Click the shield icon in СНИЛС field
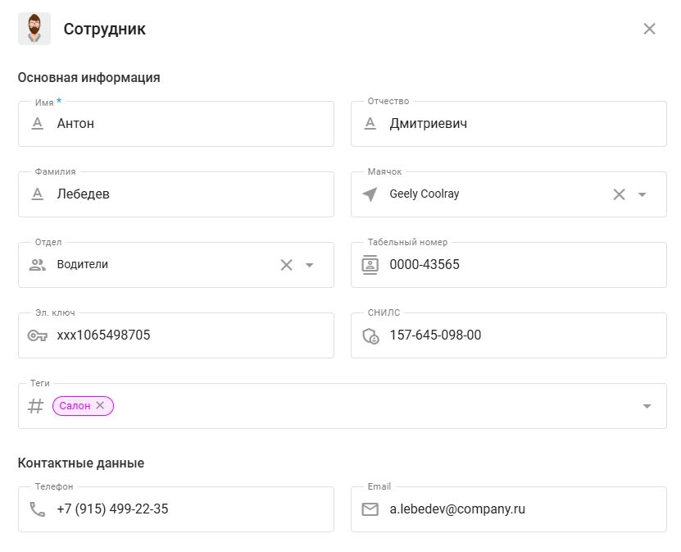681x552 pixels. click(x=370, y=335)
